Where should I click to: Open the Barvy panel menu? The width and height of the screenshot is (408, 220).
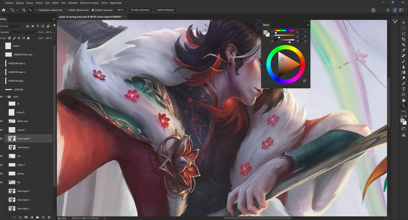click(308, 25)
